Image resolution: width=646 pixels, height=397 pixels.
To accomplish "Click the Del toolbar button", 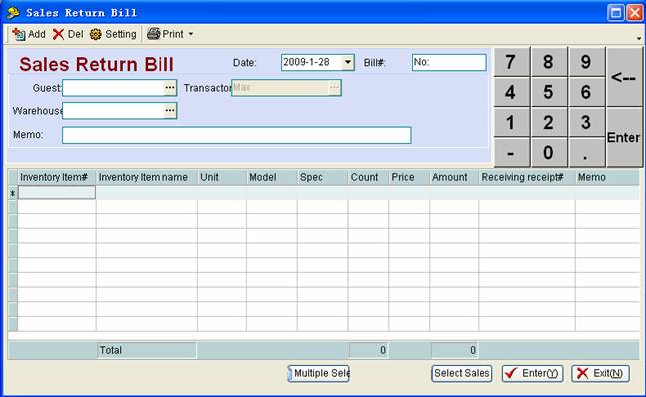I will click(x=68, y=34).
